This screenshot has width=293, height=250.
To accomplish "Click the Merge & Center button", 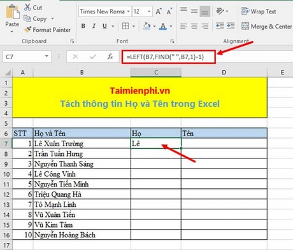I will pyautogui.click(x=267, y=26).
